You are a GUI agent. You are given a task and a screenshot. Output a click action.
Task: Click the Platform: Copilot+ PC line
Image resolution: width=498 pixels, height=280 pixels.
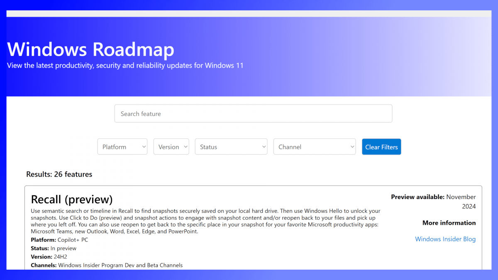coord(59,240)
